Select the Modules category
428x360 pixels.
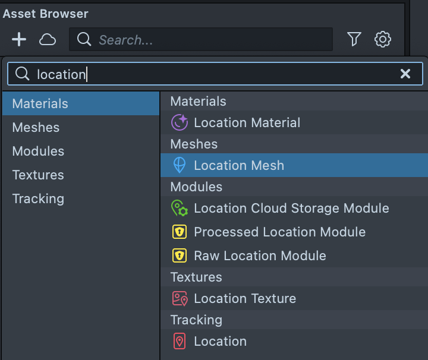click(38, 151)
